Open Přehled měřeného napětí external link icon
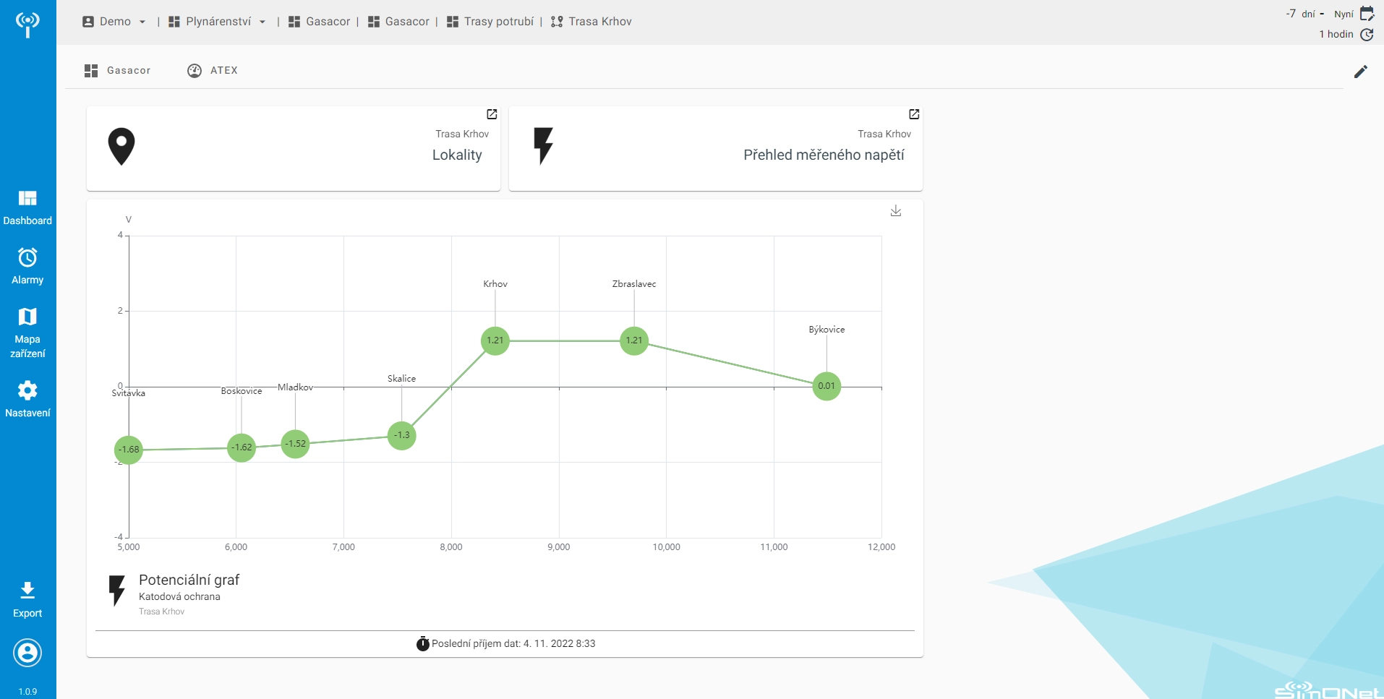Viewport: 1384px width, 699px height. click(914, 114)
